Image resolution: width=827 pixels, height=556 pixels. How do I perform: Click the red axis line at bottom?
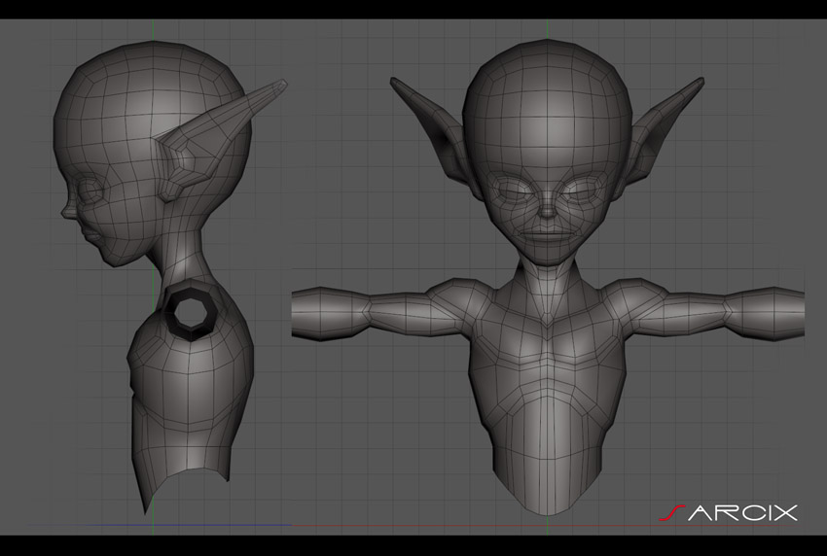(543, 526)
